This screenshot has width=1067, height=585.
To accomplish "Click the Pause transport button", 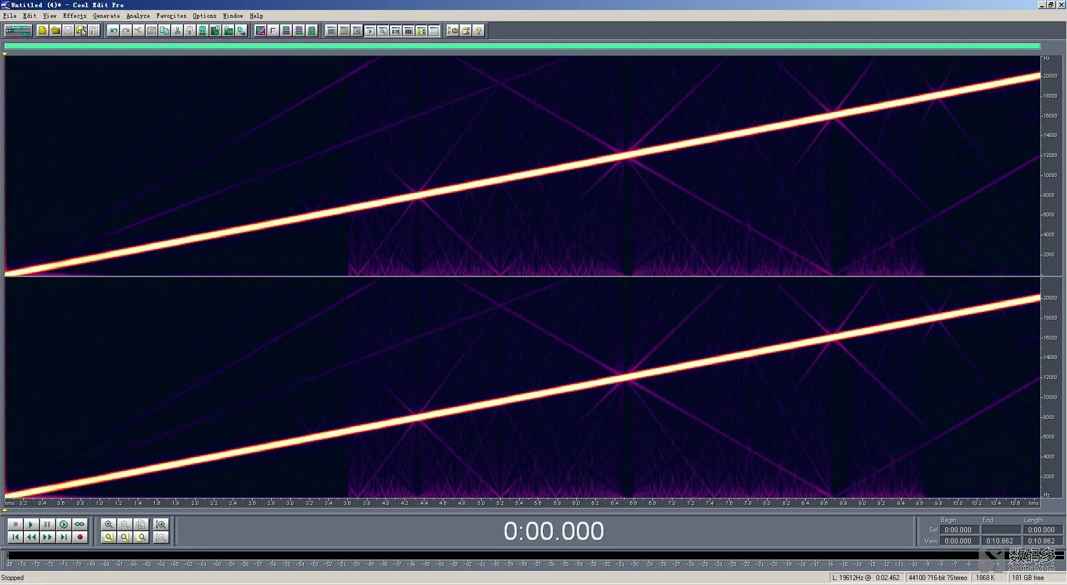I will 48,524.
